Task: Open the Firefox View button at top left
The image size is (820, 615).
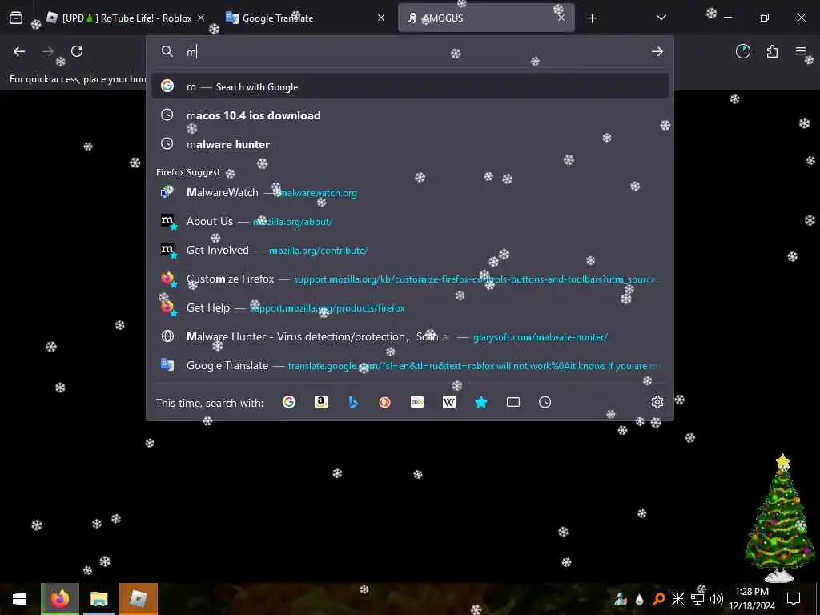Action: pyautogui.click(x=16, y=18)
